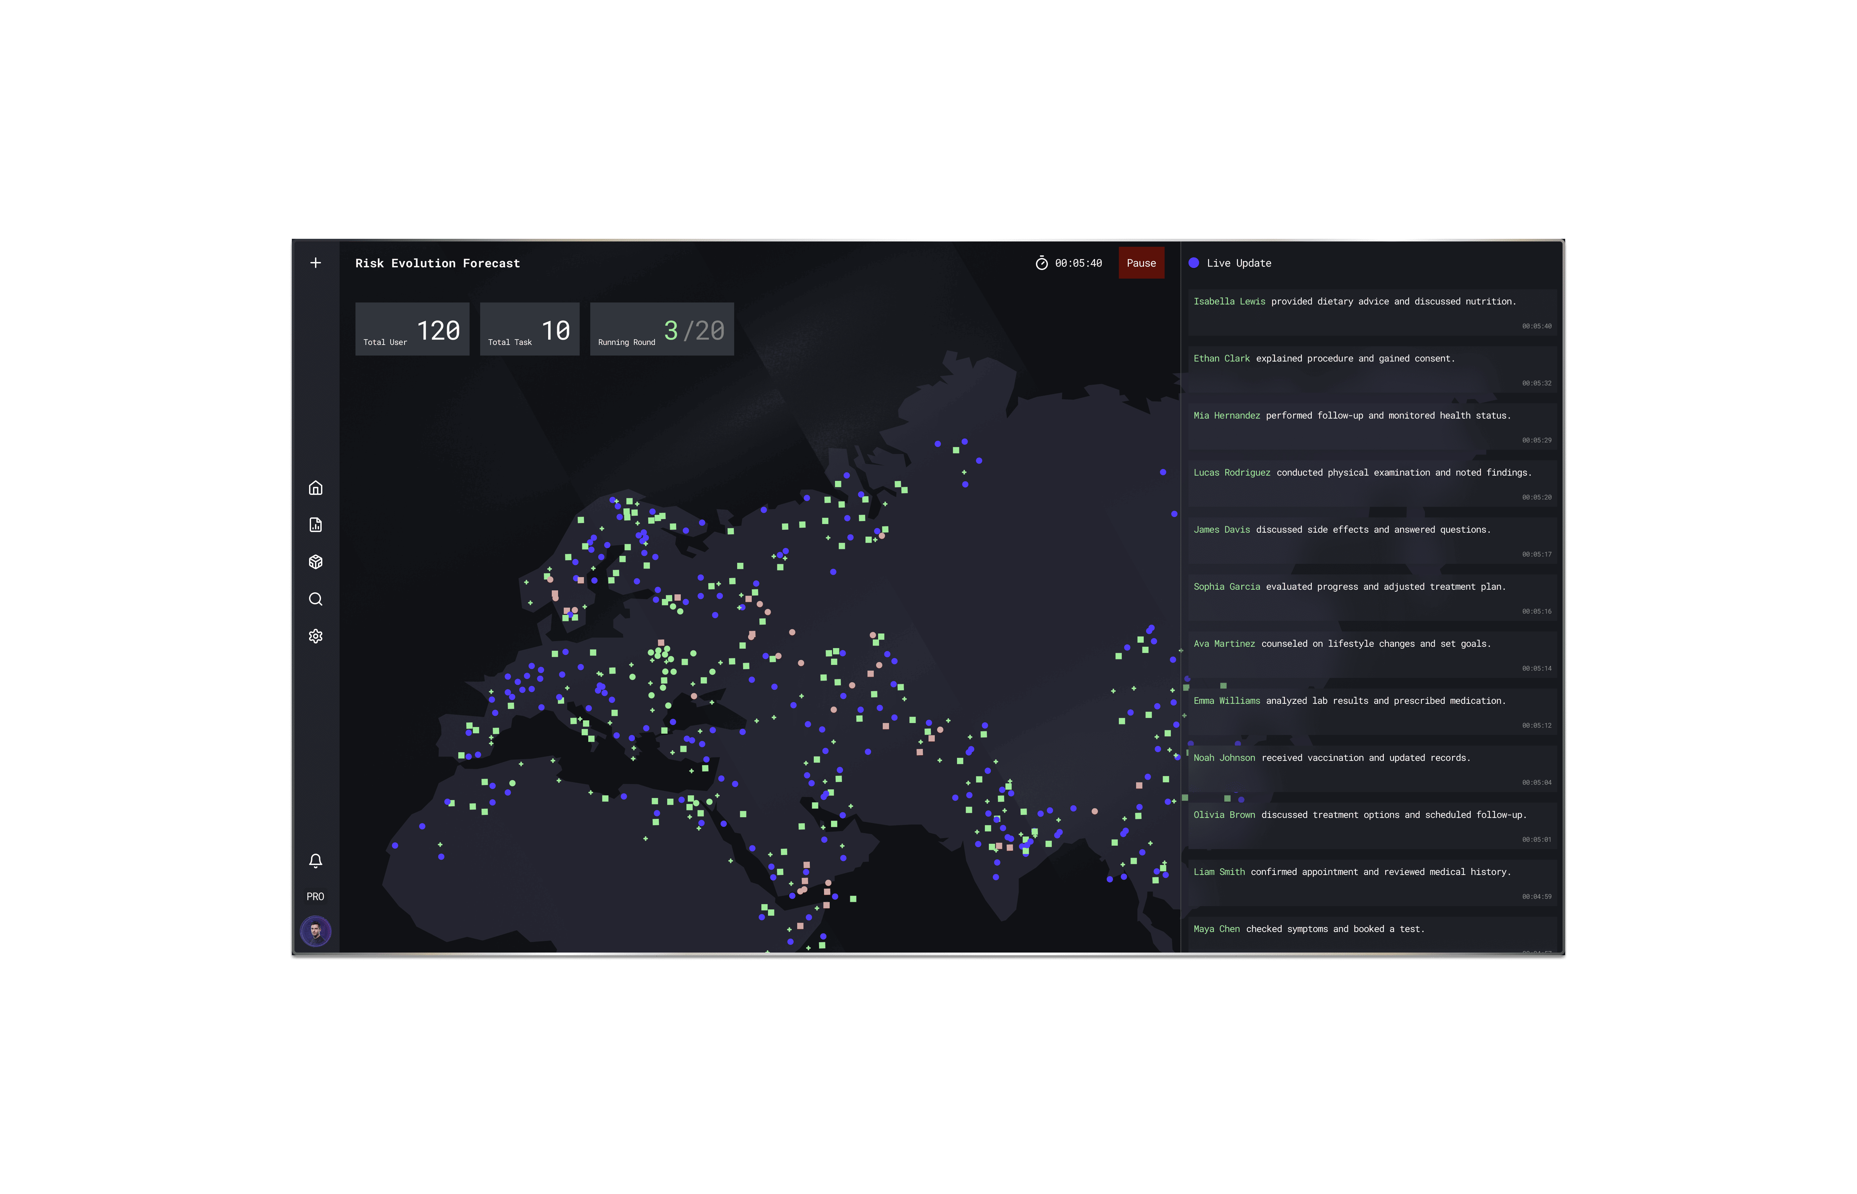This screenshot has width=1857, height=1194.
Task: Click the plus icon in sidebar
Action: pyautogui.click(x=315, y=263)
